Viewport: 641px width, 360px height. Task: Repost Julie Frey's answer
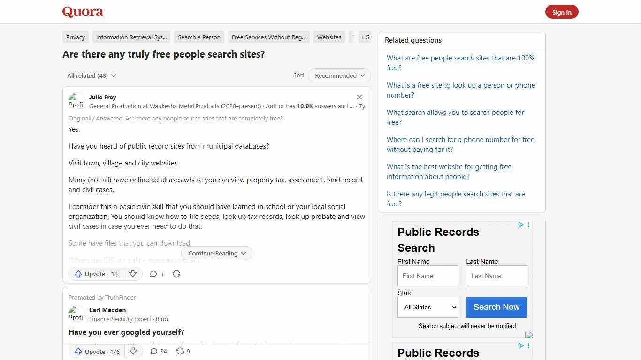[176, 274]
